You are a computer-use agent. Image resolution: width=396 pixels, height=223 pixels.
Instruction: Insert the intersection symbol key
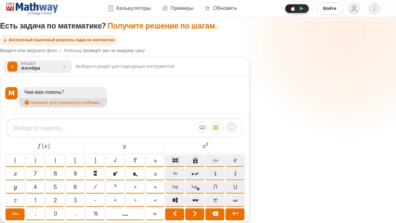click(x=215, y=187)
